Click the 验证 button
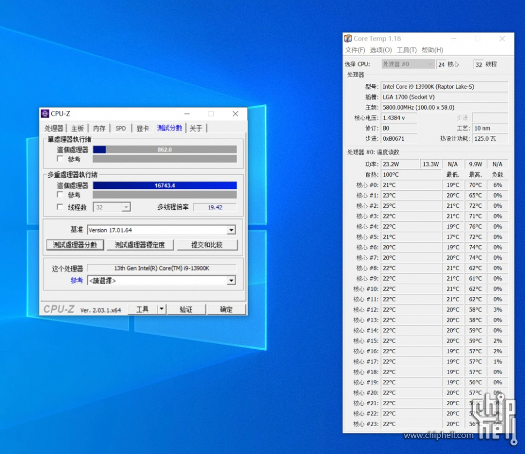The height and width of the screenshot is (454, 525). (186, 309)
